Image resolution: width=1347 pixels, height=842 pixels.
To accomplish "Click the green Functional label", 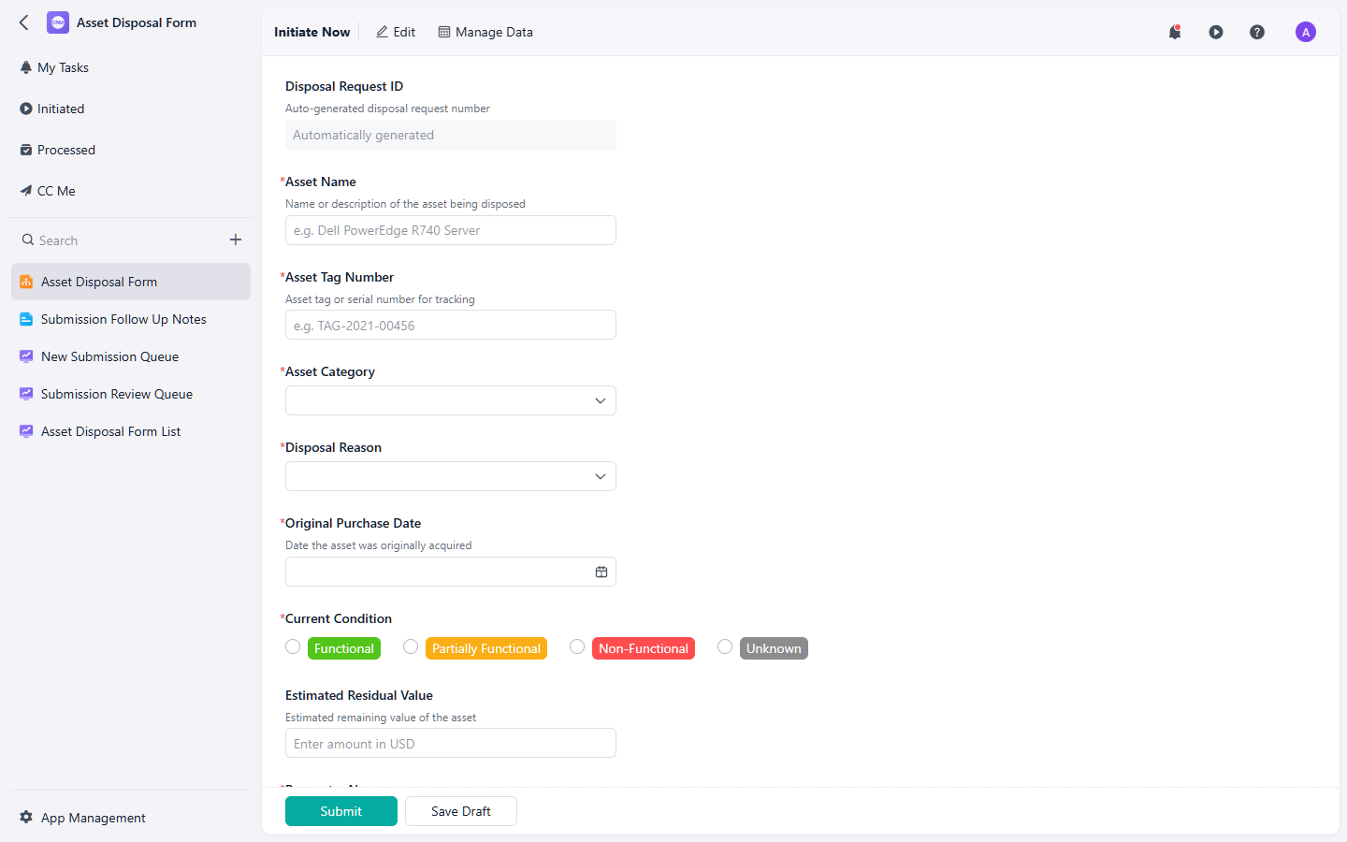I will [344, 648].
